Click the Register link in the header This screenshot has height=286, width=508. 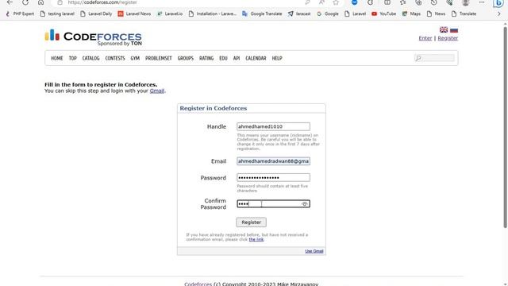448,38
